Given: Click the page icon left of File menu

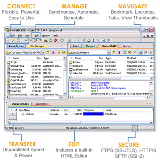Looking at the screenshot, I should point(8,36).
